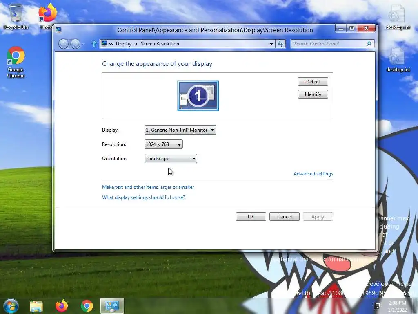
Task: Click the window title bar system icon
Action: tap(58, 30)
